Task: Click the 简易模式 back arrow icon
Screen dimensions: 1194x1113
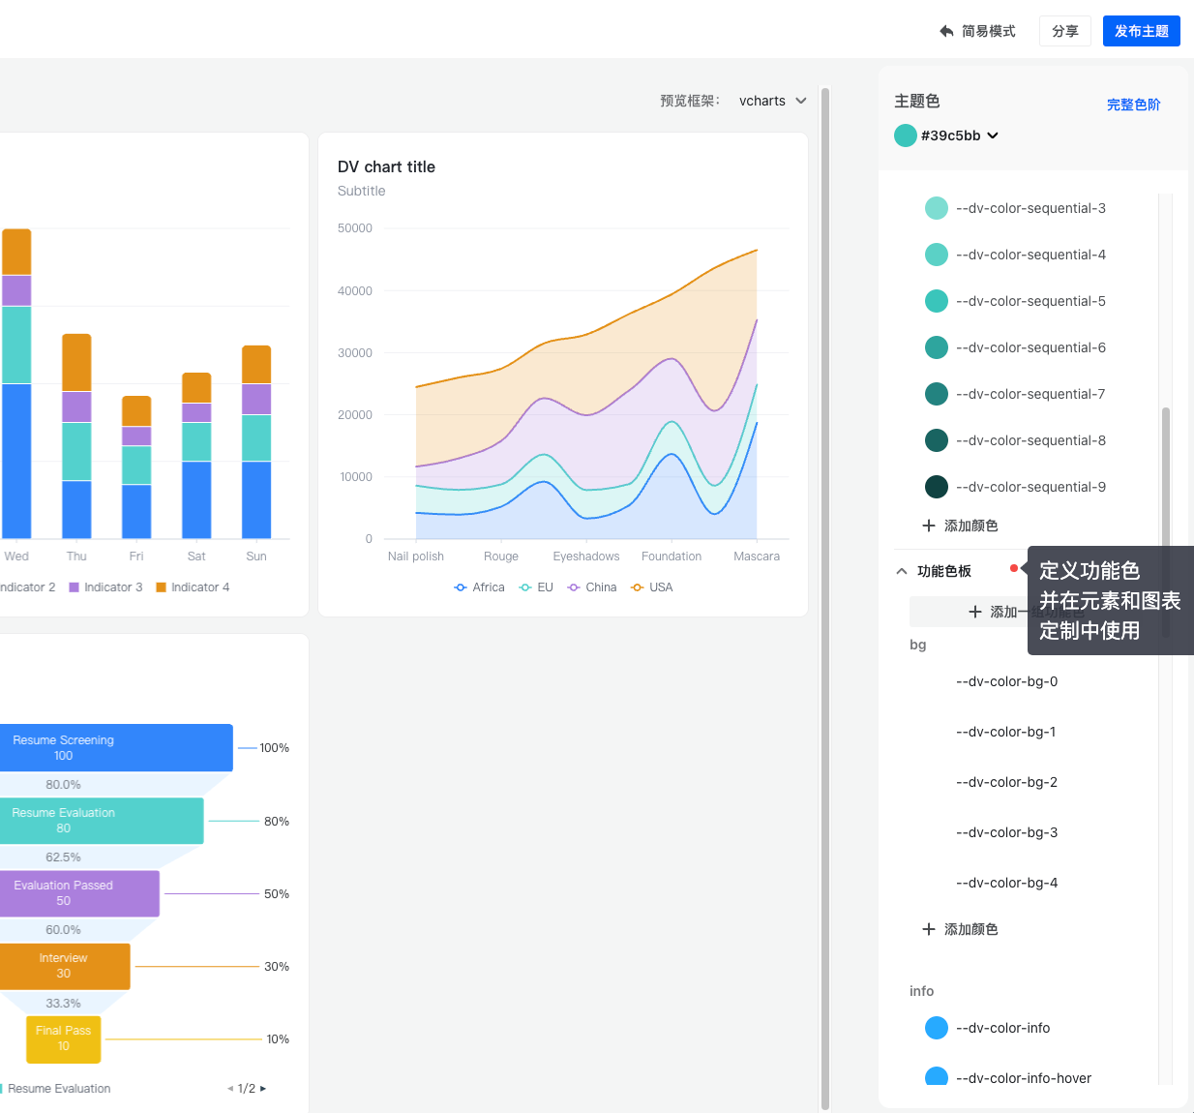Action: (946, 31)
